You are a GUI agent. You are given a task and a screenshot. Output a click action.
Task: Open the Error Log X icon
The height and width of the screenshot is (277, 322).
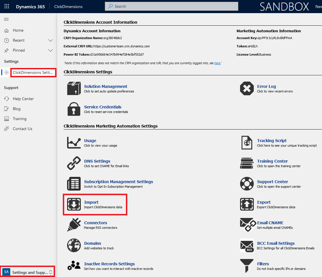[247, 88]
